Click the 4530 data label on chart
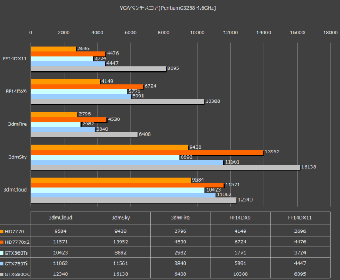340x280 pixels. click(114, 119)
